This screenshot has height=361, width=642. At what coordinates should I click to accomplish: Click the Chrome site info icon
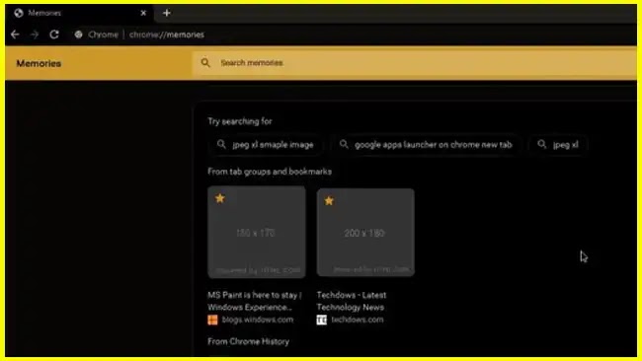pyautogui.click(x=78, y=35)
